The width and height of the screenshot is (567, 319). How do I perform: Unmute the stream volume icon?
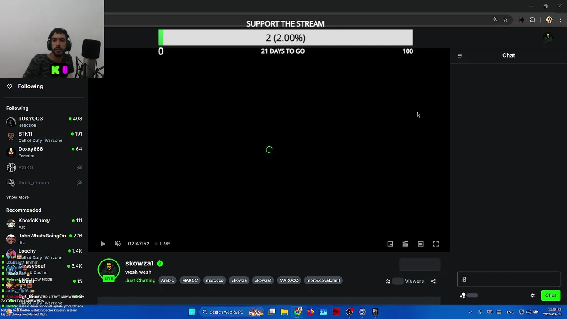pyautogui.click(x=118, y=244)
